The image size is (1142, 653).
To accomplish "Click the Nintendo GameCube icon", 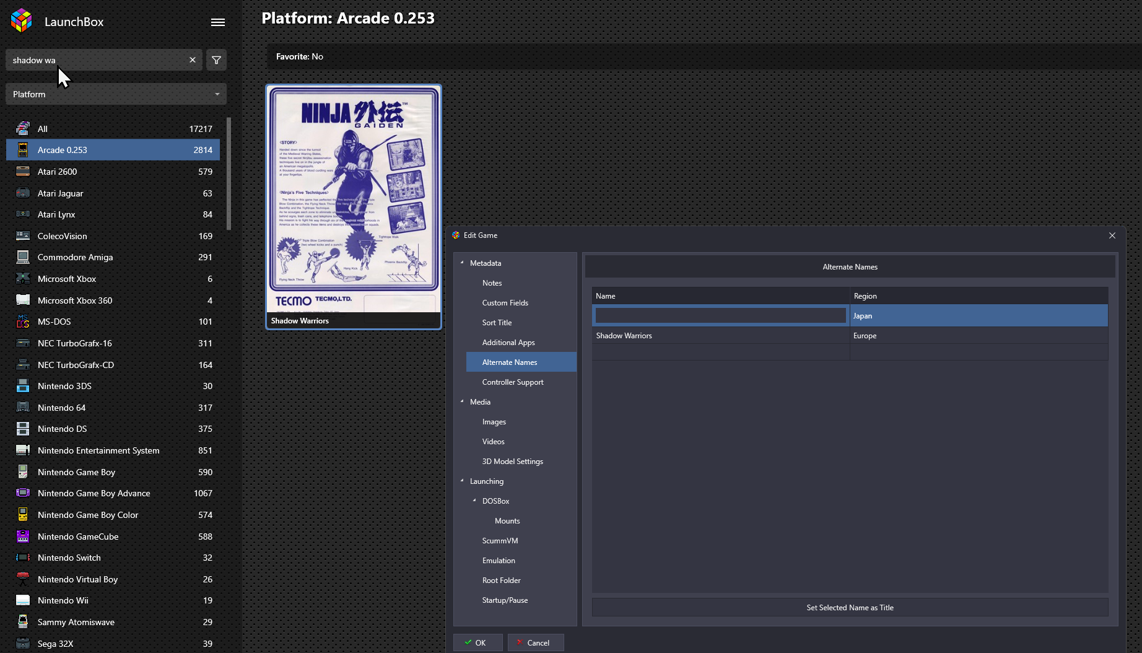I will point(23,537).
